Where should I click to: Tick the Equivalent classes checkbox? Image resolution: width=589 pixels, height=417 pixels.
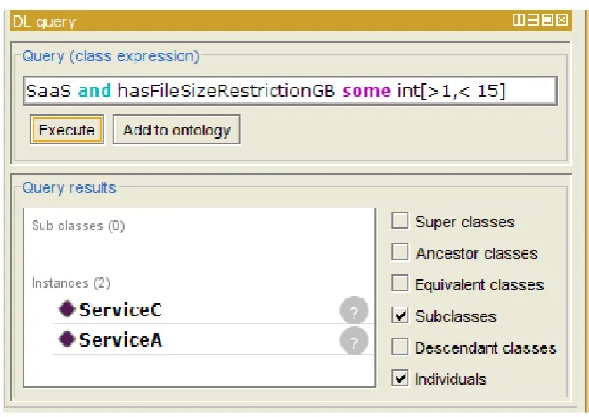(x=400, y=283)
